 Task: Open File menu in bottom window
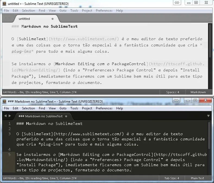7,108
